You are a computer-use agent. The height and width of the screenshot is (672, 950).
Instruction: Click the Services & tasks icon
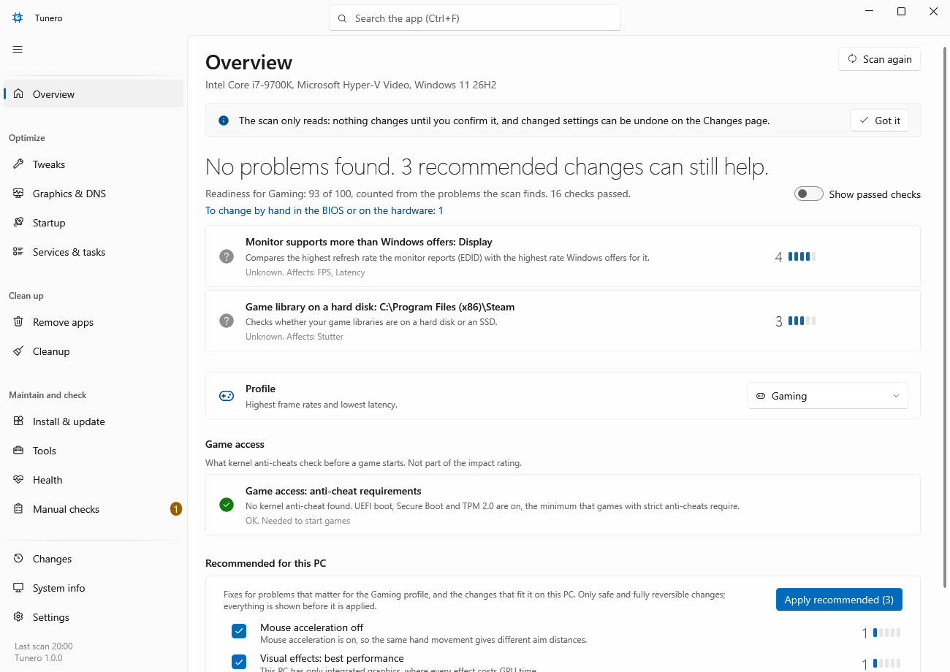pyautogui.click(x=18, y=252)
